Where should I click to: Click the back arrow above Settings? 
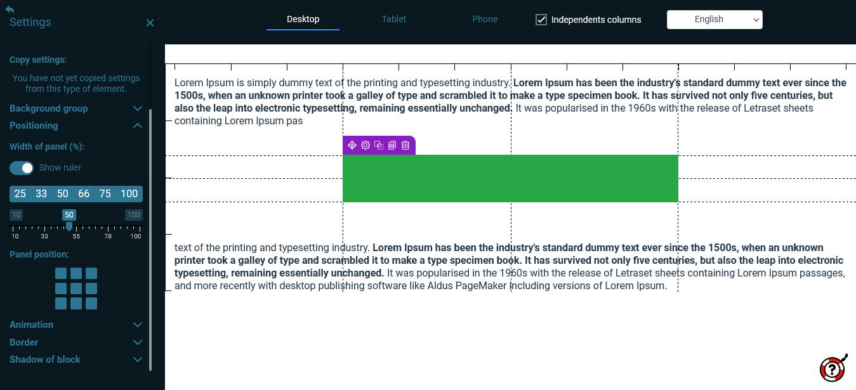pyautogui.click(x=10, y=9)
